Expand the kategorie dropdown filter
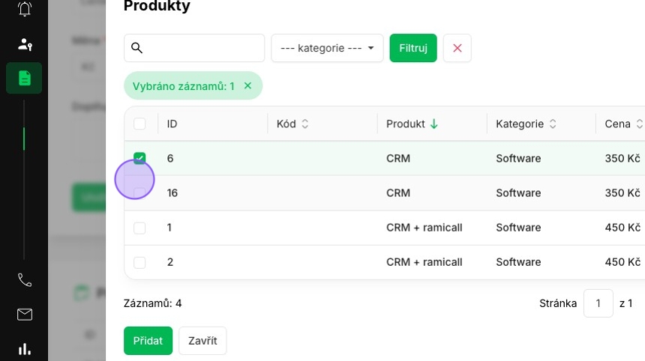The width and height of the screenshot is (645, 361). click(x=327, y=48)
